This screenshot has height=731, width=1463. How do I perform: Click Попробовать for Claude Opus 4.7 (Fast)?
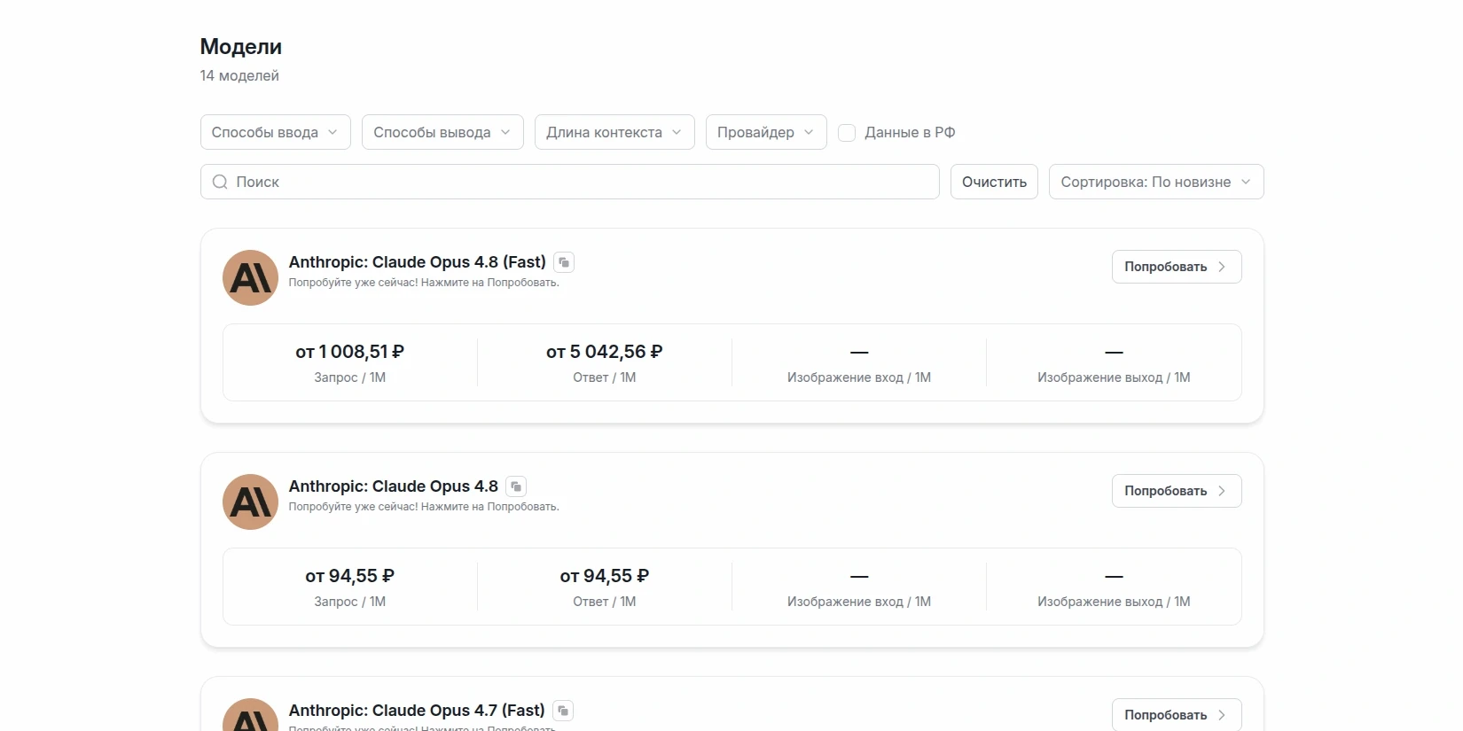pos(1177,714)
